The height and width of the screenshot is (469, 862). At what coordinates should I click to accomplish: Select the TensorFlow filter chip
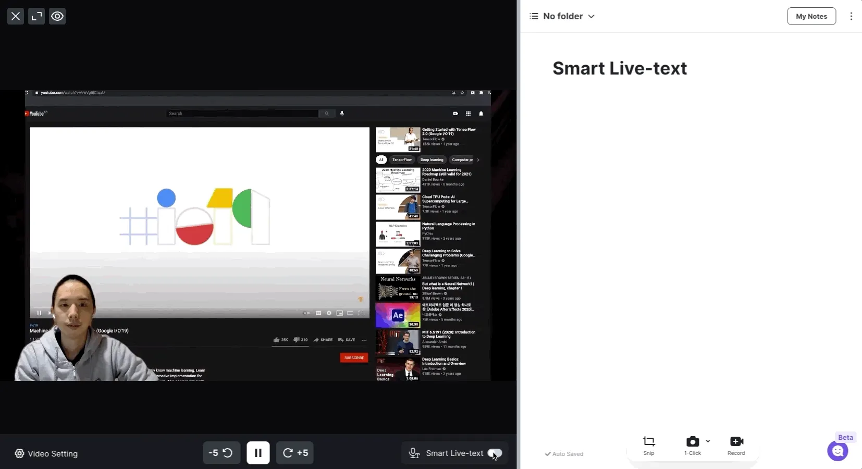[x=402, y=160]
